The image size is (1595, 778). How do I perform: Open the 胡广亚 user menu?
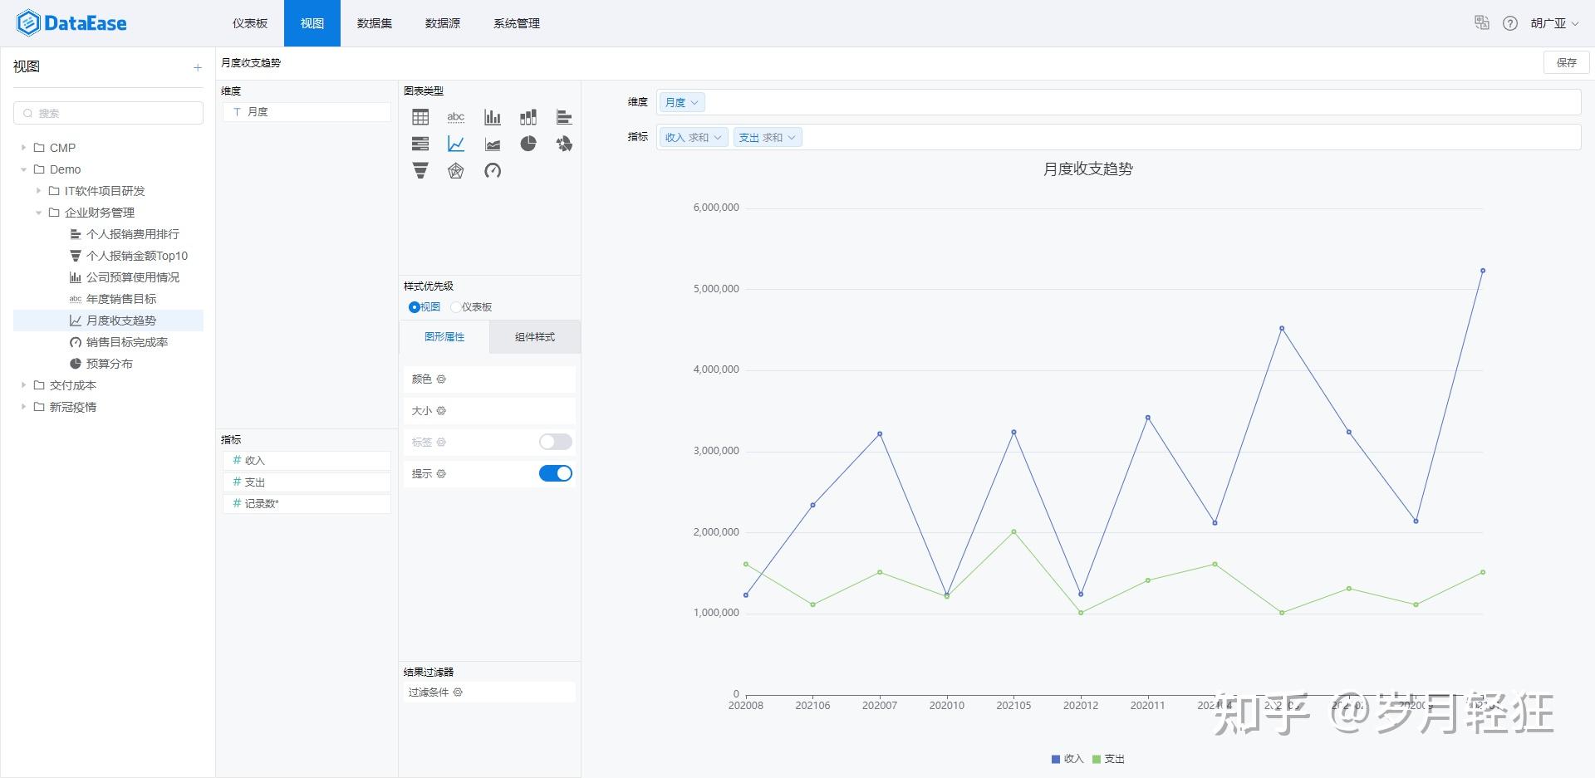[1554, 23]
